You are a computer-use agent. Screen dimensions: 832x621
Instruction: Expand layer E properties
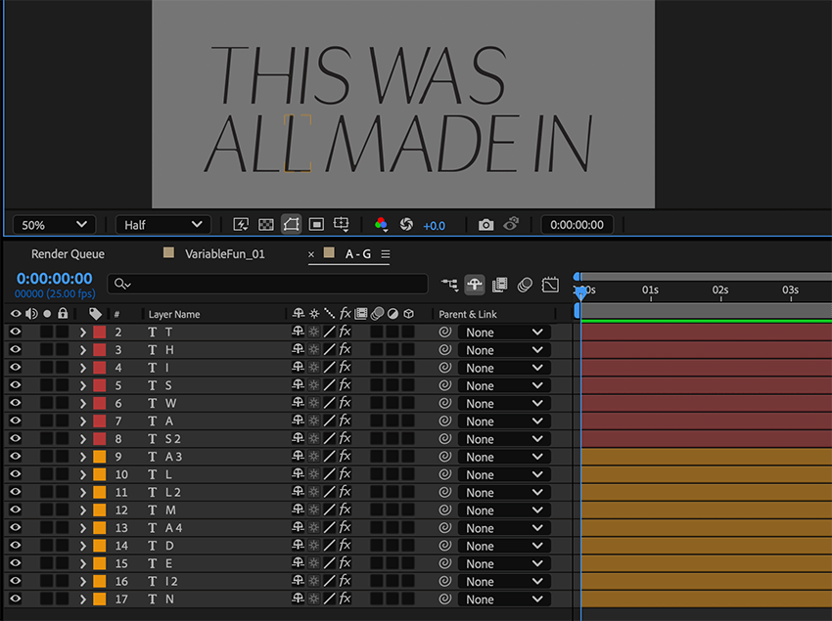pos(83,563)
